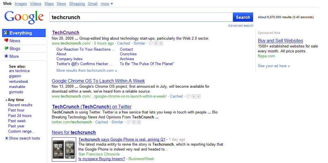Image resolution: width=328 pixels, height=163 pixels.
Task: Select the Blogs filter in sidebar
Action: tap(15, 49)
